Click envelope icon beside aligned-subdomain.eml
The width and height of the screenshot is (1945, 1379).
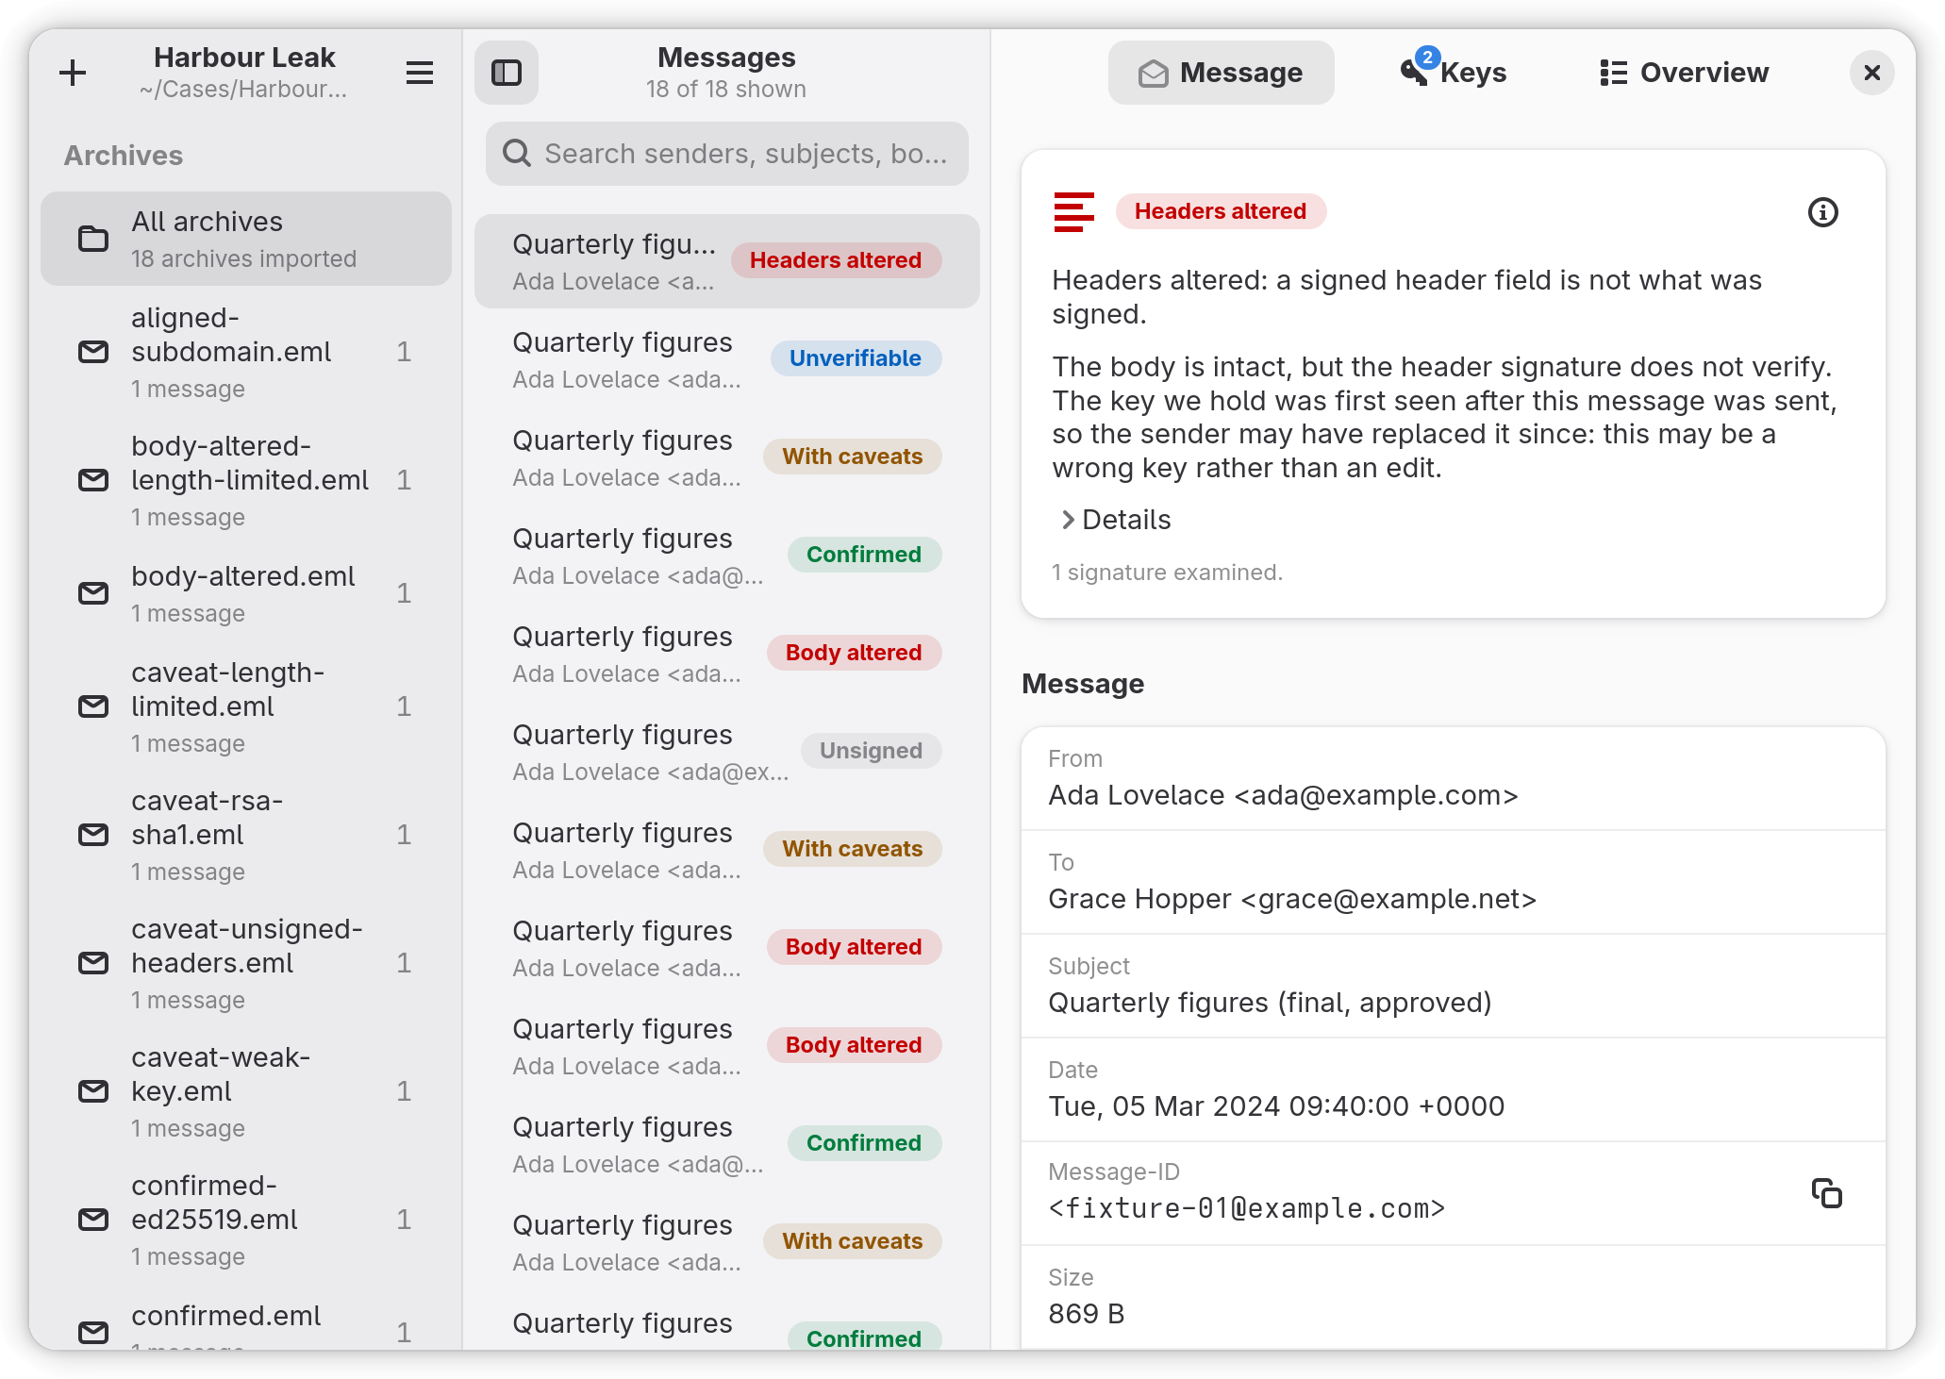point(92,352)
